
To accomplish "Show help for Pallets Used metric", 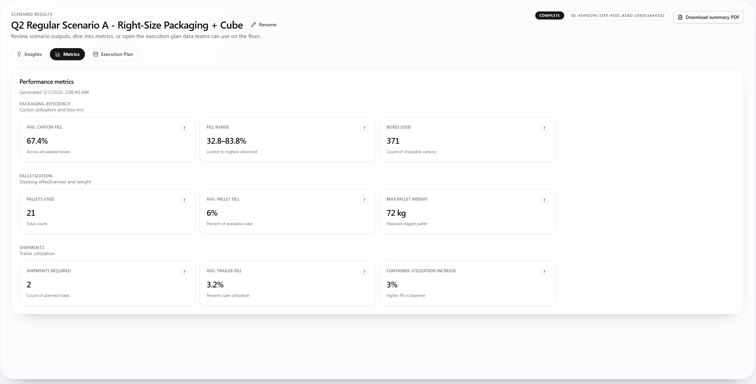I will 184,200.
